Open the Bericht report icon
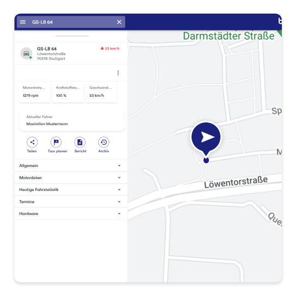The width and height of the screenshot is (296, 296). coord(80,142)
